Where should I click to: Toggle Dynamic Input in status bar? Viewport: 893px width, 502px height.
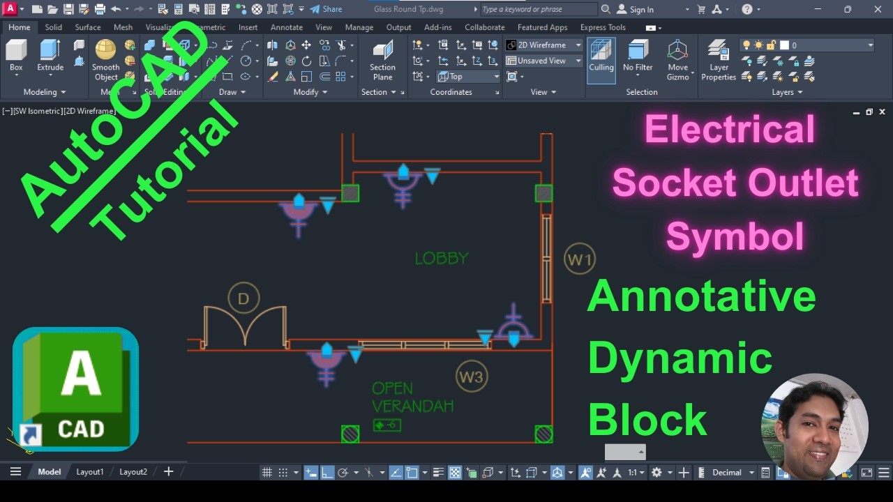pyautogui.click(x=310, y=472)
